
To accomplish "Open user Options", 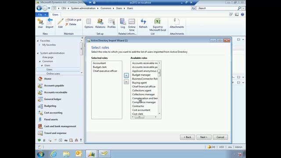I will point(89,23).
